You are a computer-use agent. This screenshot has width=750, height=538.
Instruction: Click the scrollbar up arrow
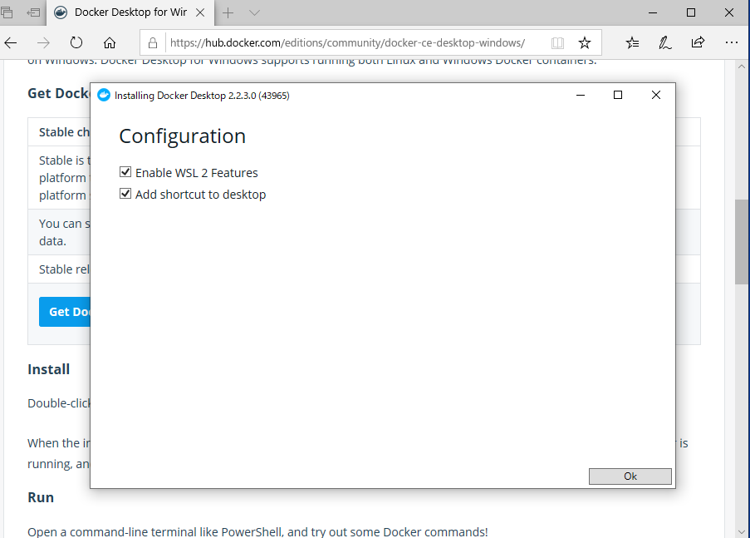coord(742,67)
